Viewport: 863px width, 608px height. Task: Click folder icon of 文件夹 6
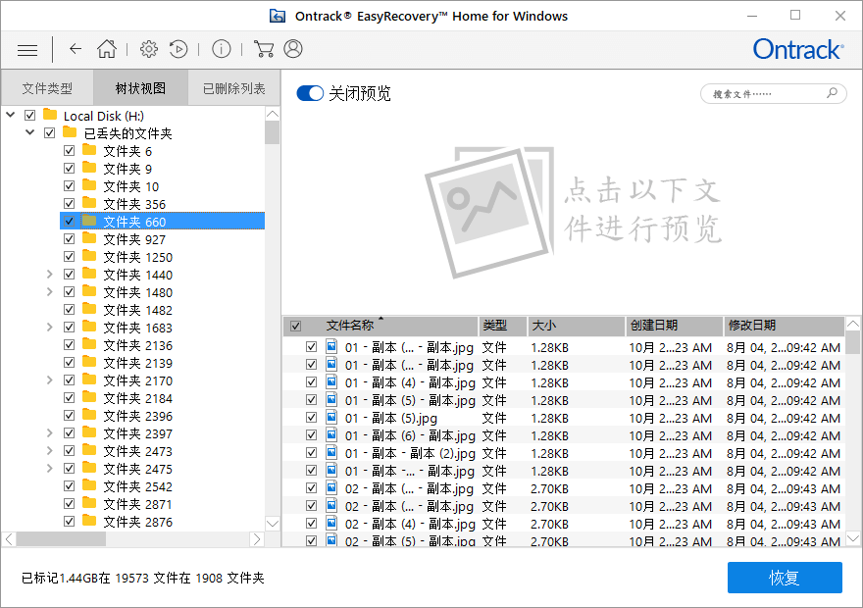click(x=89, y=150)
